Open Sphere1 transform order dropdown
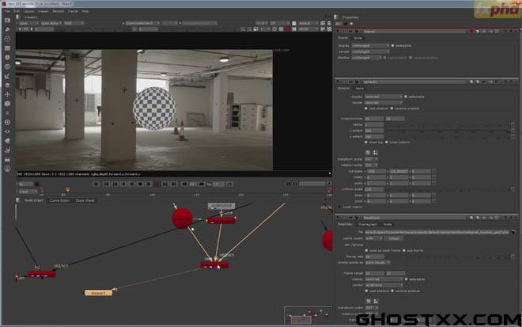The image size is (522, 327). pos(371,159)
